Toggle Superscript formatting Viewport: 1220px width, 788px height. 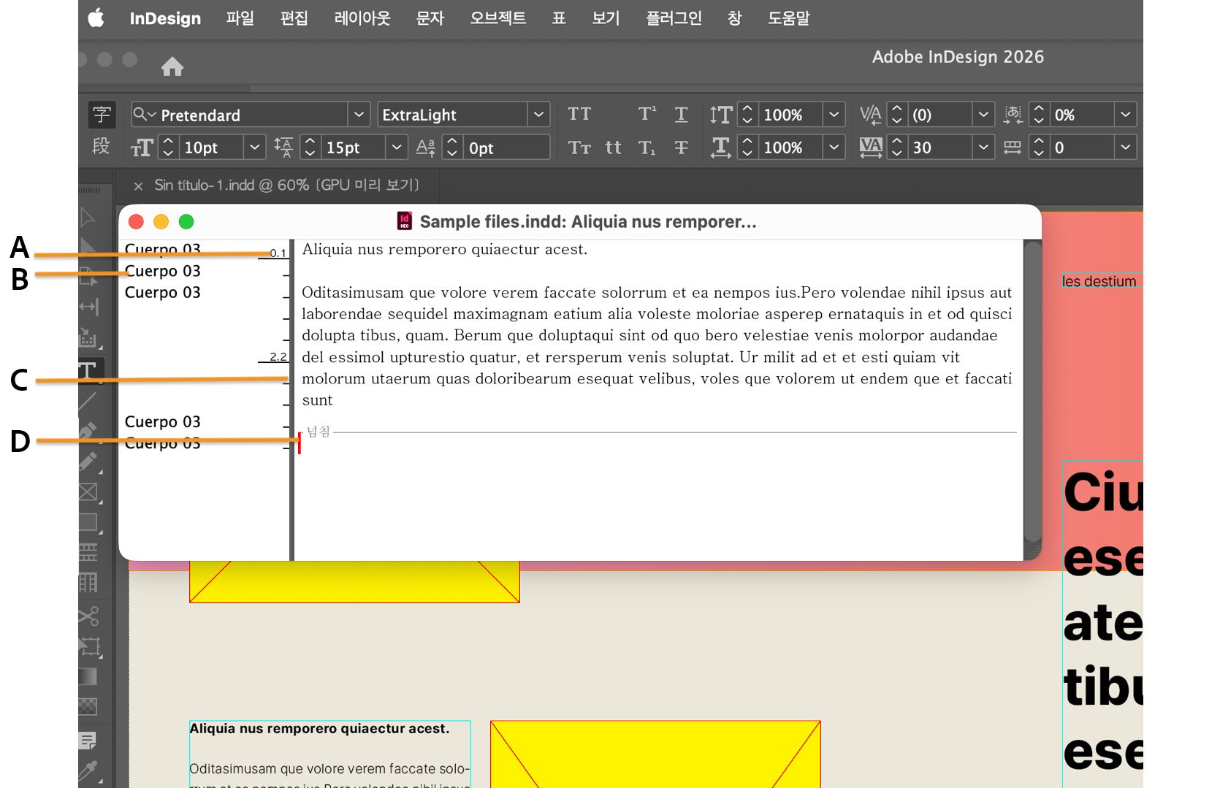click(647, 114)
